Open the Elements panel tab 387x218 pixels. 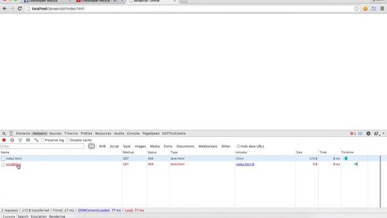[x=23, y=133]
